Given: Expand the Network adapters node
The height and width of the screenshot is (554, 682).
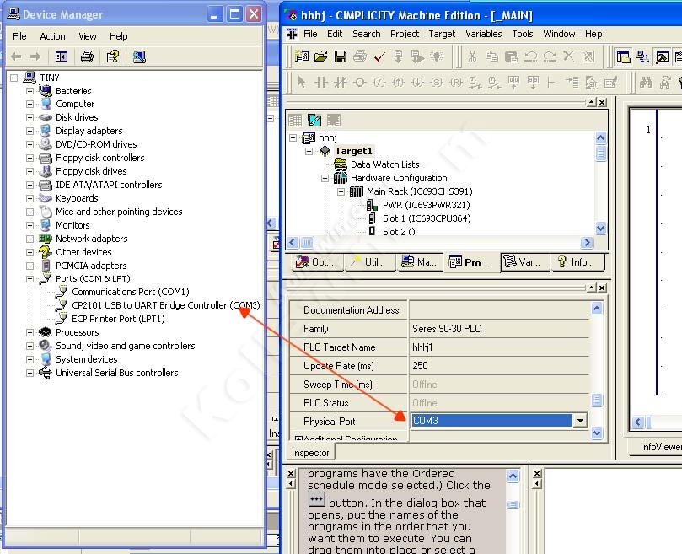Looking at the screenshot, I should (30, 239).
